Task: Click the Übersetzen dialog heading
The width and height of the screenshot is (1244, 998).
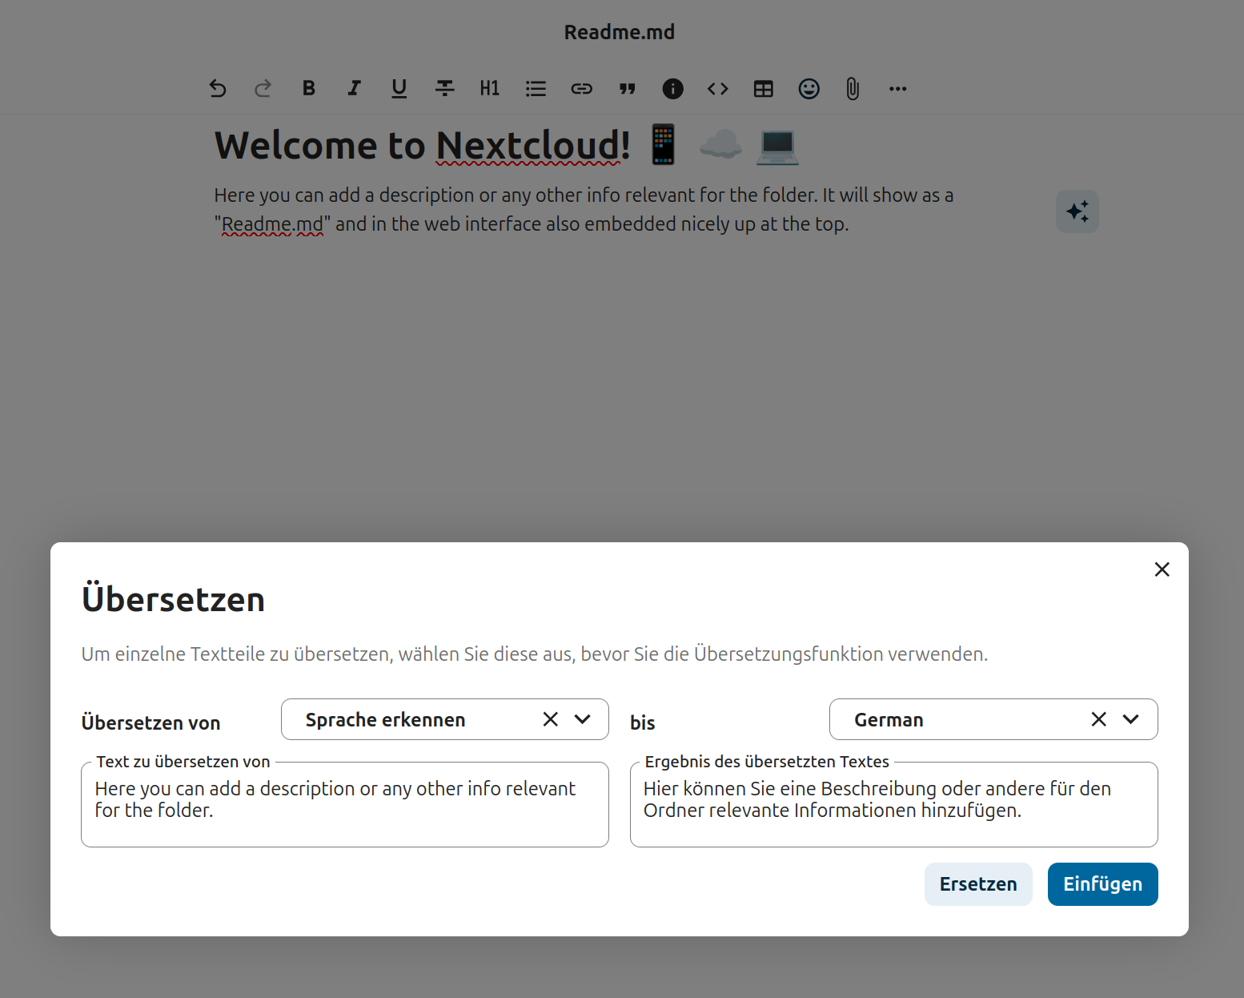Action: click(x=173, y=599)
